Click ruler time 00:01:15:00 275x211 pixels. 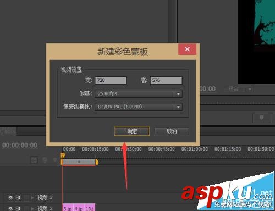[x=228, y=149]
